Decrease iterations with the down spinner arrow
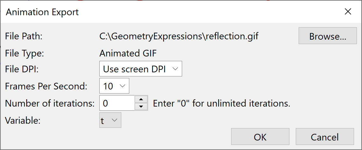 pyautogui.click(x=141, y=107)
